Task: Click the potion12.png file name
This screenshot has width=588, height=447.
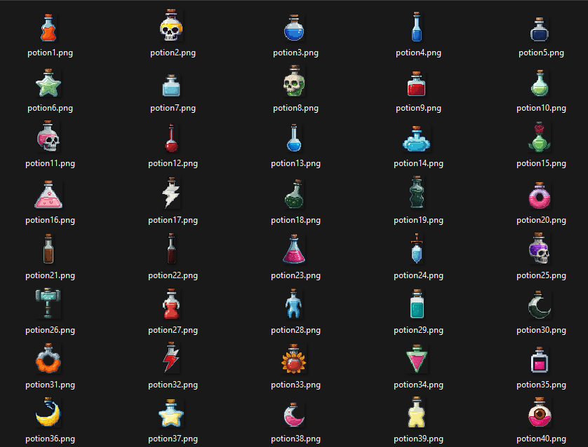Action: [x=173, y=164]
